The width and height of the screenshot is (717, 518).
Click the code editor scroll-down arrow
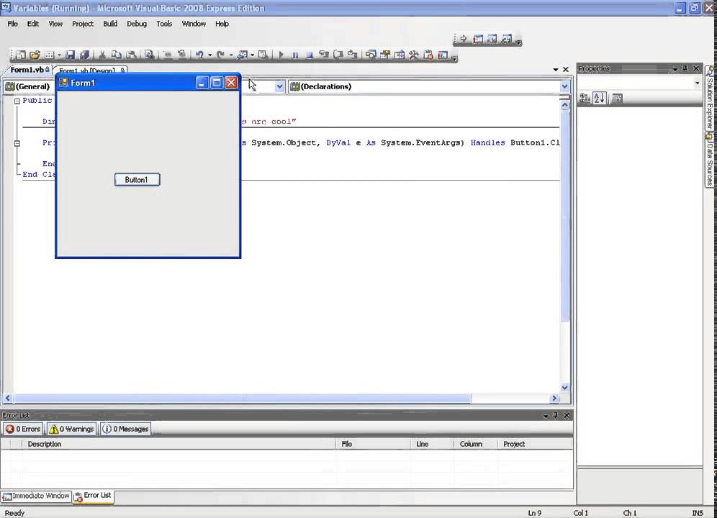point(564,388)
